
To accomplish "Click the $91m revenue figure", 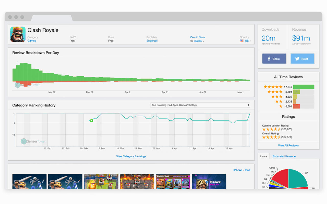I will point(301,38).
